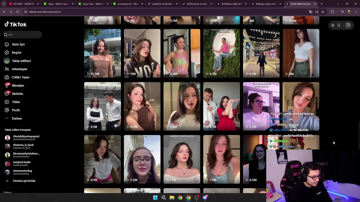Open the TikTok account avatar at top-right
The height and width of the screenshot is (202, 360).
click(x=348, y=25)
